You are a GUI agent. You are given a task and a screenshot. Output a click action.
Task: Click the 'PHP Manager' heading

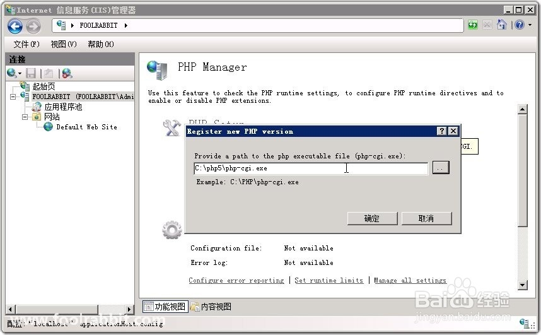[x=212, y=67]
